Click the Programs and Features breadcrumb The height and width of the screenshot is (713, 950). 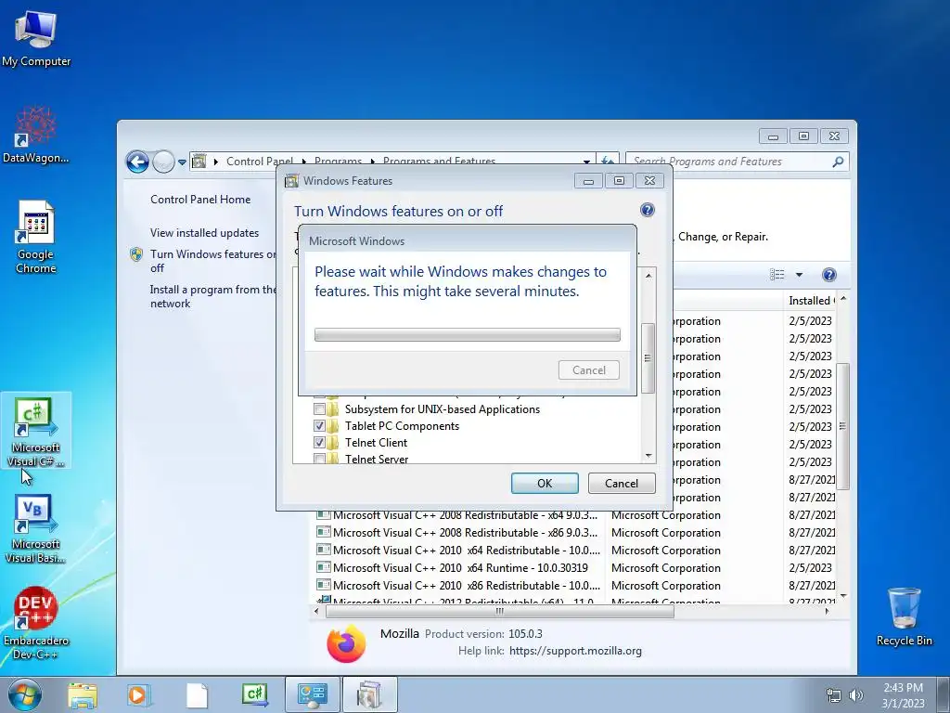[x=439, y=162]
